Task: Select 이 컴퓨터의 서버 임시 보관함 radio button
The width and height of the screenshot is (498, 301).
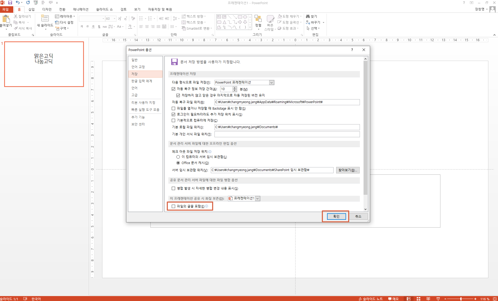Action: pyautogui.click(x=178, y=157)
